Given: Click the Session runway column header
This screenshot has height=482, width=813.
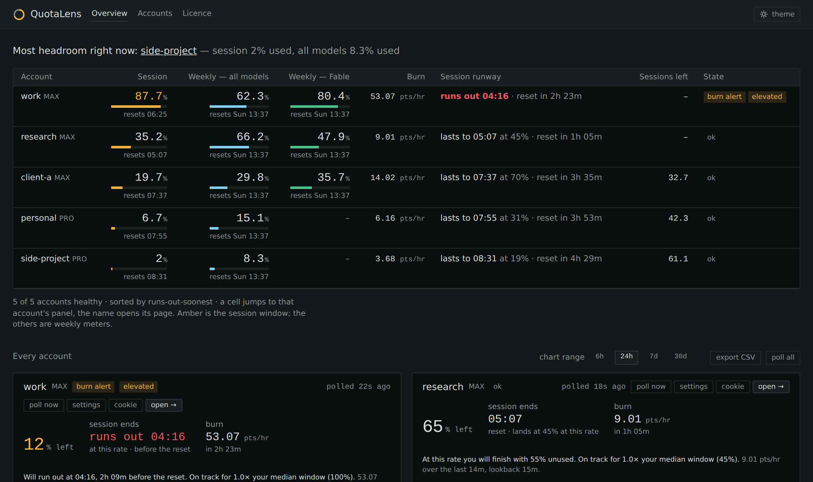Looking at the screenshot, I should [x=470, y=77].
